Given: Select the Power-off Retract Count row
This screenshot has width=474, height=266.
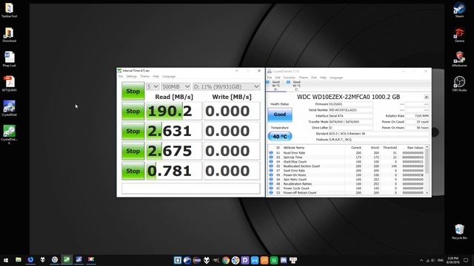Looking at the screenshot, I should click(x=347, y=193).
